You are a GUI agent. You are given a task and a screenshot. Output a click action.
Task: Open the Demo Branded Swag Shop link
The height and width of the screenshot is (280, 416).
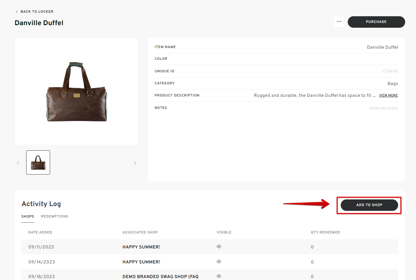tap(160, 277)
